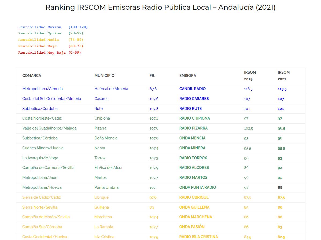This screenshot has width=321, height=240.
Task: Click the IRSOM 2021 column header
Action: pos(283,76)
